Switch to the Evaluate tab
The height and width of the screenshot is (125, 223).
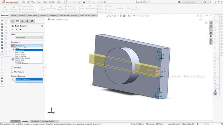tap(43, 15)
